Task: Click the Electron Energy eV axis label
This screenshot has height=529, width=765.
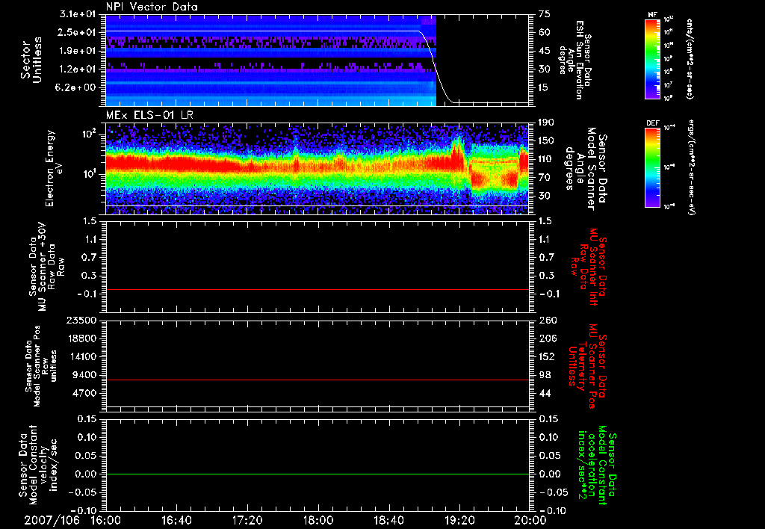Action: pyautogui.click(x=54, y=168)
